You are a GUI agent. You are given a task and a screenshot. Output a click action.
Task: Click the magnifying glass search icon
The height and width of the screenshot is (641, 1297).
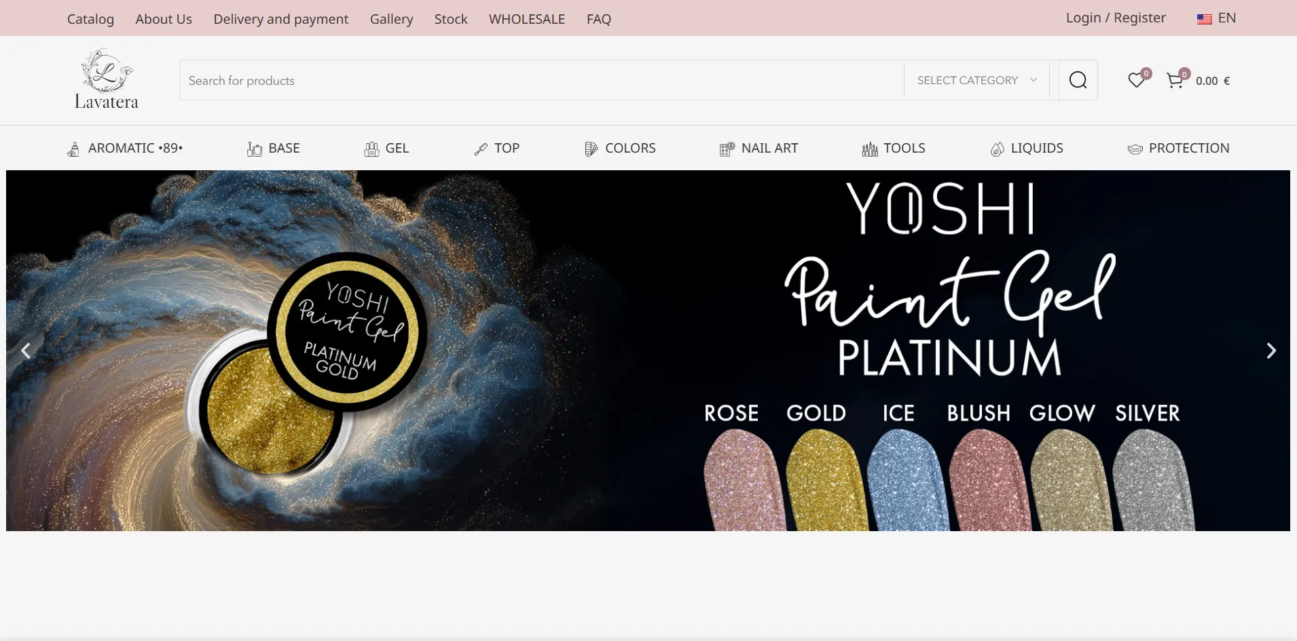coord(1078,80)
